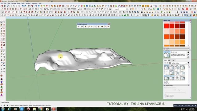Click Zoom Extents in left toolbar
The image size is (197, 111).
click(x=2, y=66)
